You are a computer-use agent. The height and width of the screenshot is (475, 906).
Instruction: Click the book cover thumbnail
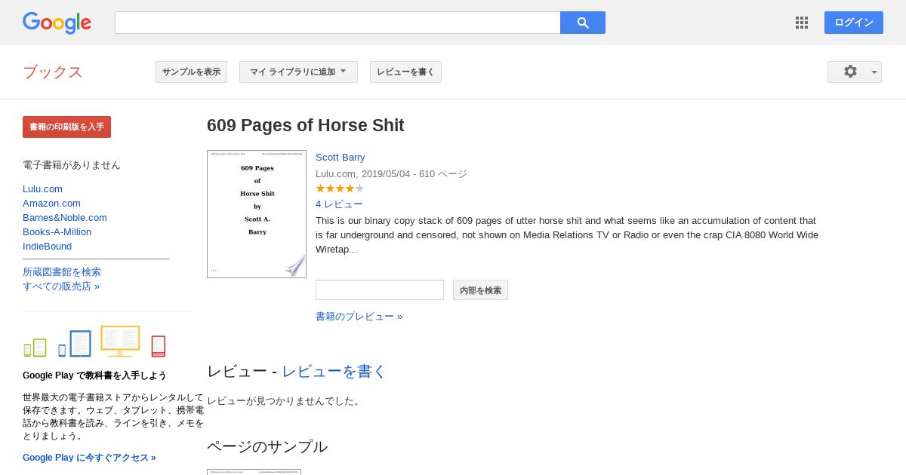pos(257,214)
